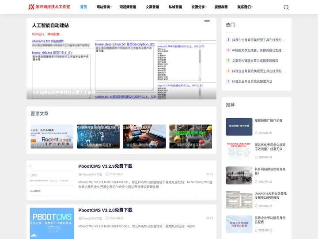
Task: Go to 首页 in navigation
Action: coord(83,7)
